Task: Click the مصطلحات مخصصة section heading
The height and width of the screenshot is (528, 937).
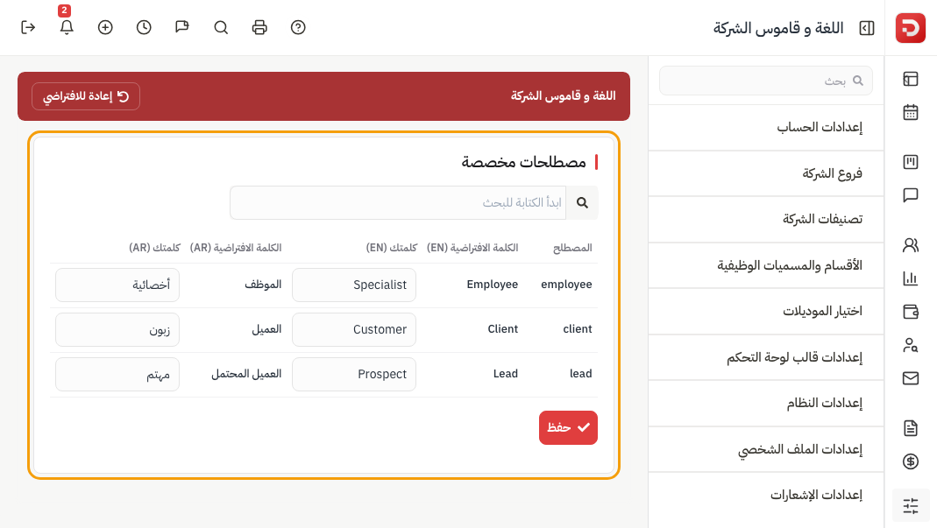Action: 523,162
